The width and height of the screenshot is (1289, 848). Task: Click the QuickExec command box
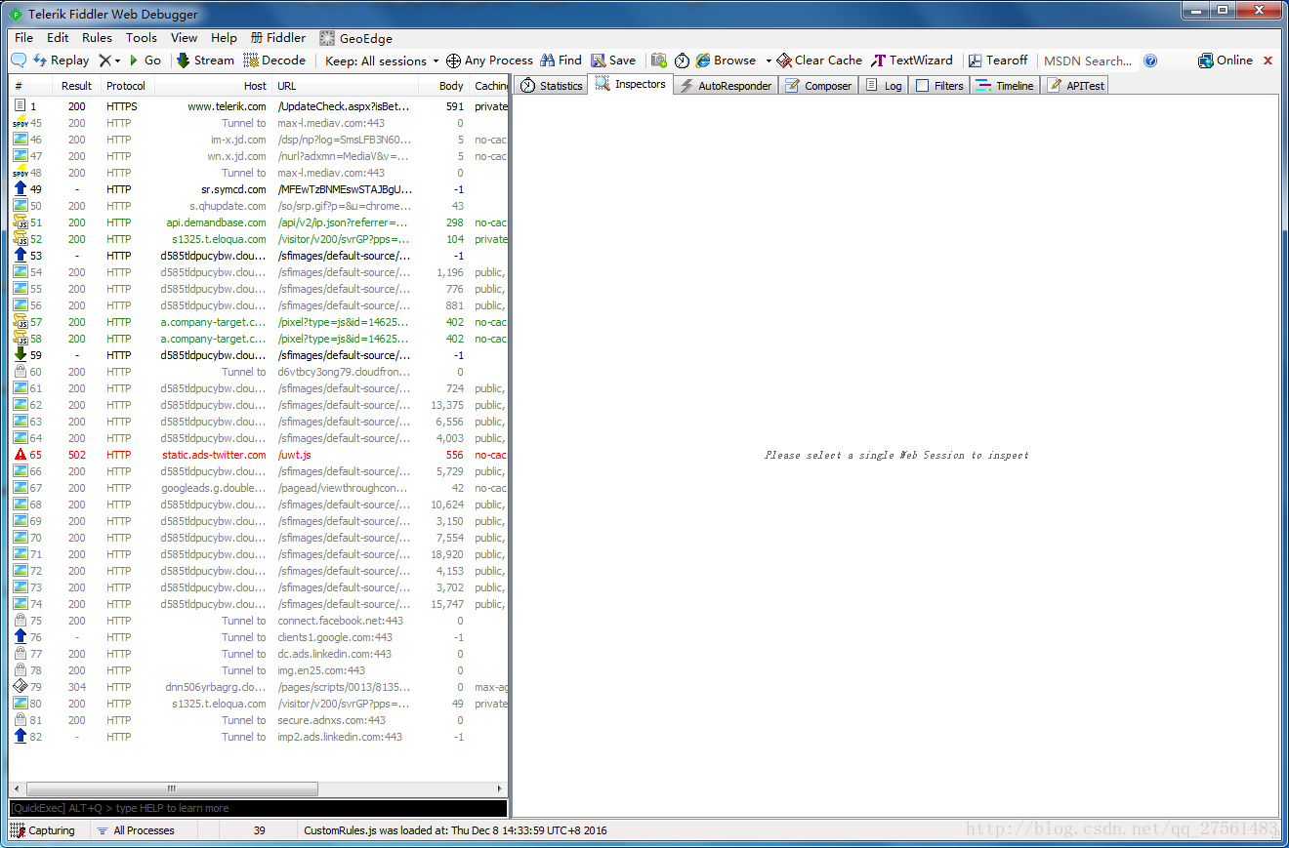(259, 808)
